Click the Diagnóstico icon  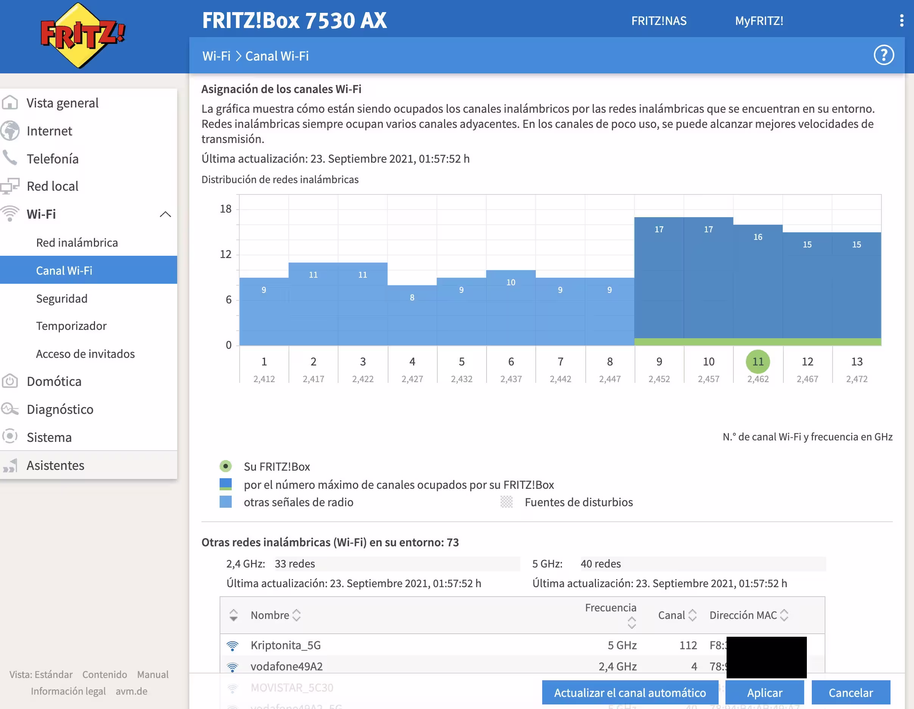point(10,409)
